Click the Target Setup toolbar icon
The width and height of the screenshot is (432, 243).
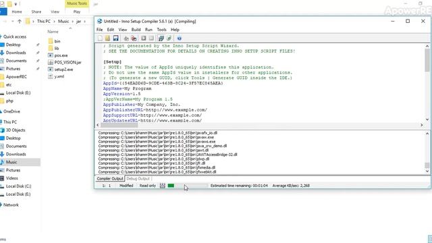[x=161, y=38]
